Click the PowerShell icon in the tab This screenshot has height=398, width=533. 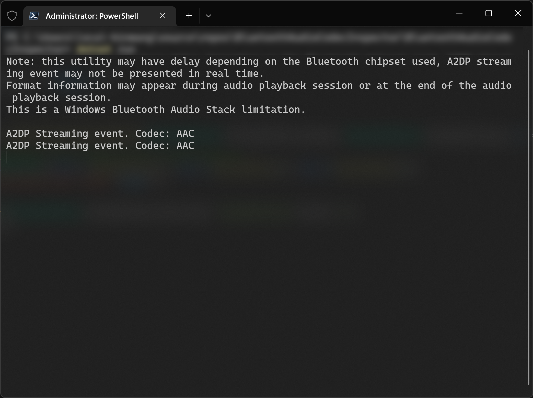pos(34,16)
